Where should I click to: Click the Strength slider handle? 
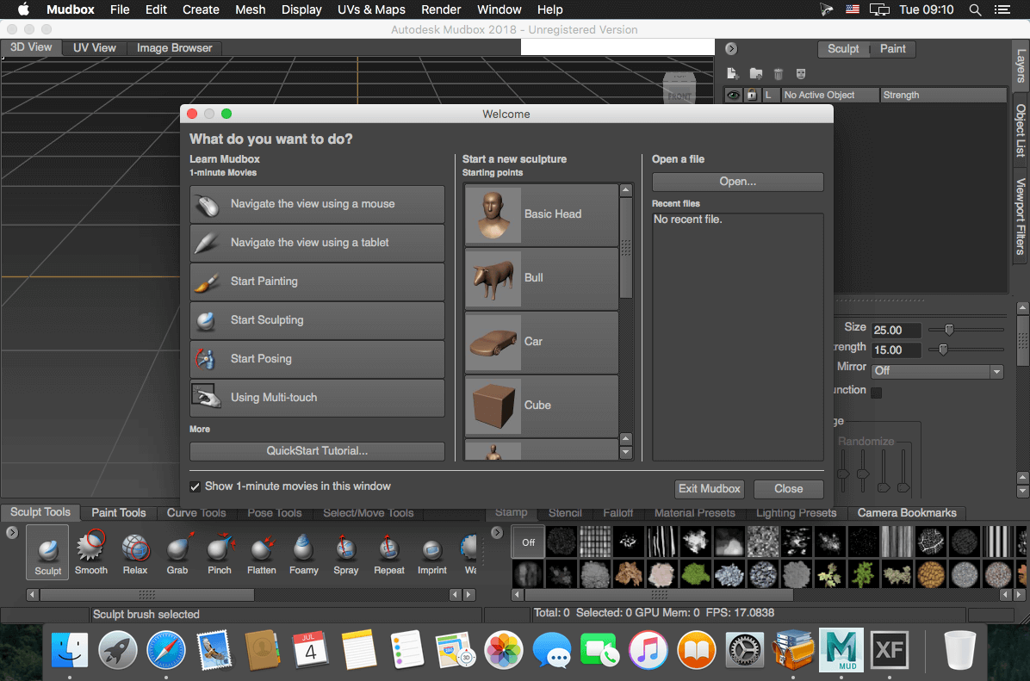(943, 350)
